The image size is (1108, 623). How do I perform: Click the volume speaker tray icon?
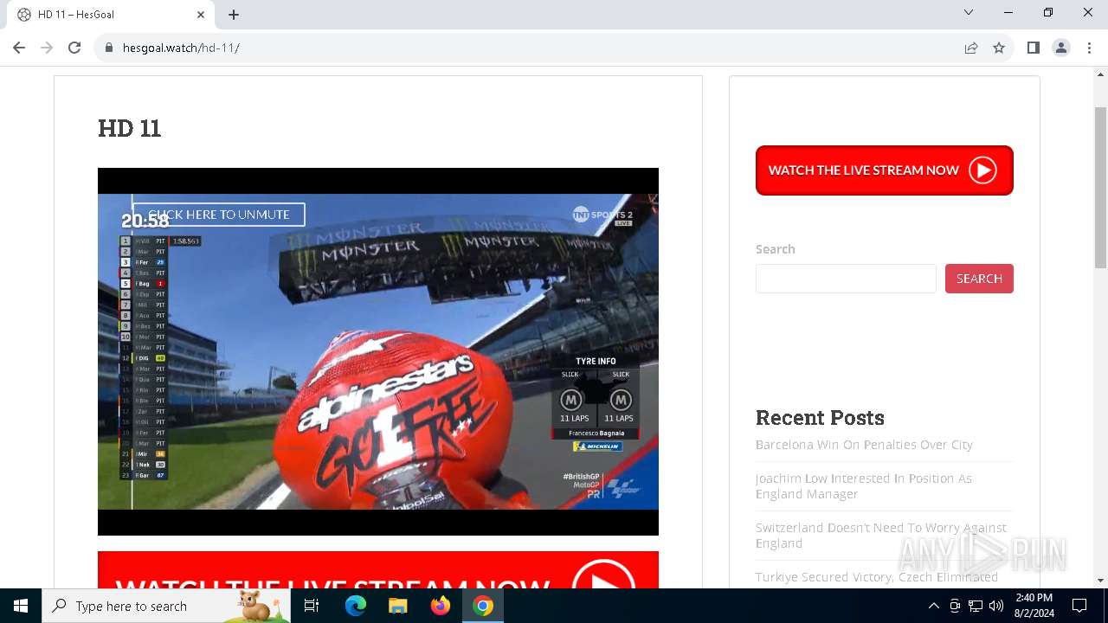pos(996,606)
